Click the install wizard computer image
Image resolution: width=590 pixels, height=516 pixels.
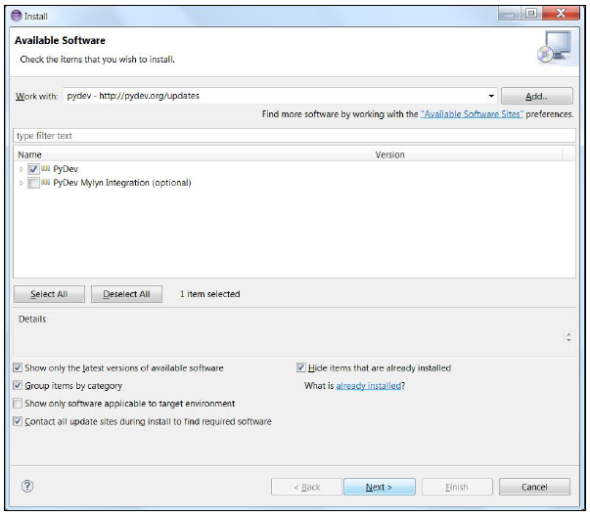(x=554, y=48)
